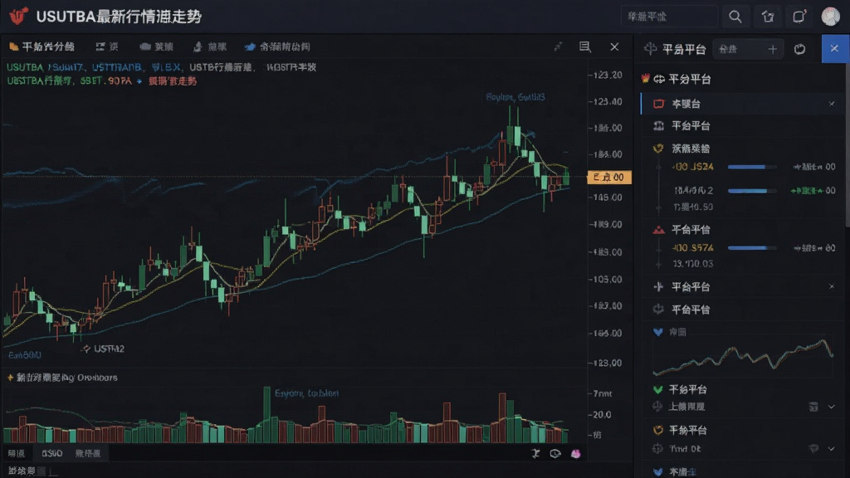Select the chart tab with the list icon

click(x=107, y=46)
